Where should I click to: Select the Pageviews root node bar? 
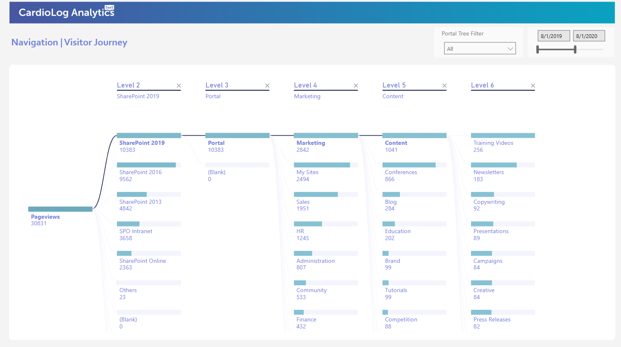(x=60, y=209)
